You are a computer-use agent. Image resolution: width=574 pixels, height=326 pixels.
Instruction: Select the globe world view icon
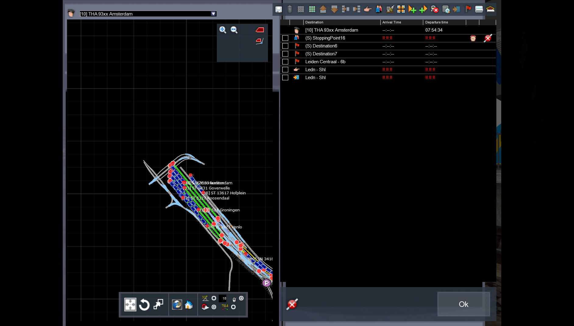point(177,304)
